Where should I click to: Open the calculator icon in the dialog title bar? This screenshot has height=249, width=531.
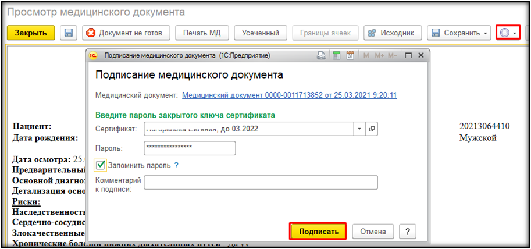tap(336, 55)
